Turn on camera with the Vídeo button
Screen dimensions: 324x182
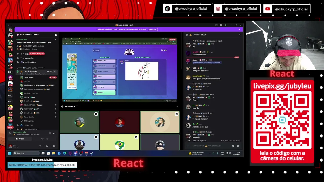click(x=20, y=139)
